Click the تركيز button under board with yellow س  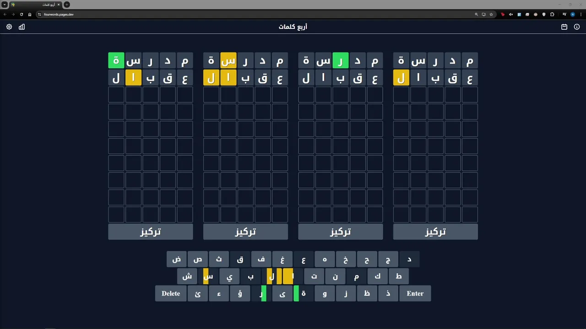[x=245, y=232]
